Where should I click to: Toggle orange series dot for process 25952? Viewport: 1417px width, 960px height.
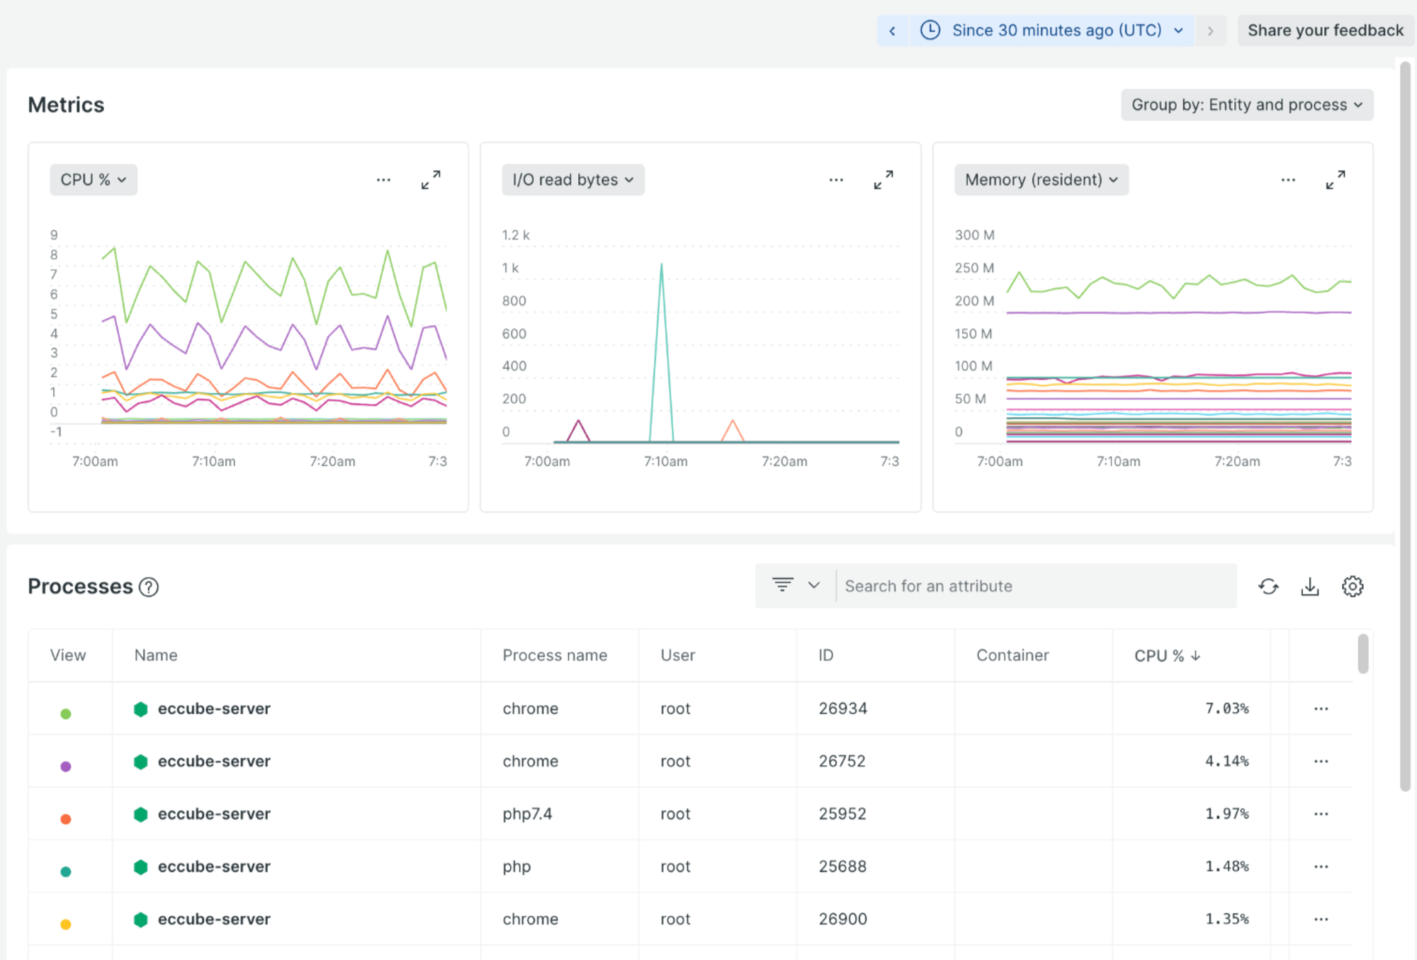(66, 819)
